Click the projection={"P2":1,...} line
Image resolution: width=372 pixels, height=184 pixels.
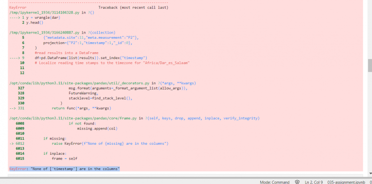tap(88, 43)
